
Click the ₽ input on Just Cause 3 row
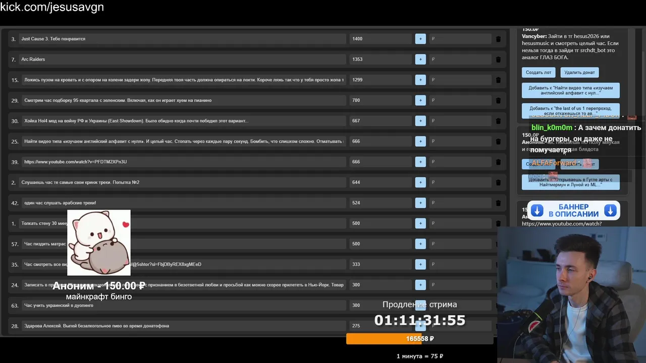(460, 39)
